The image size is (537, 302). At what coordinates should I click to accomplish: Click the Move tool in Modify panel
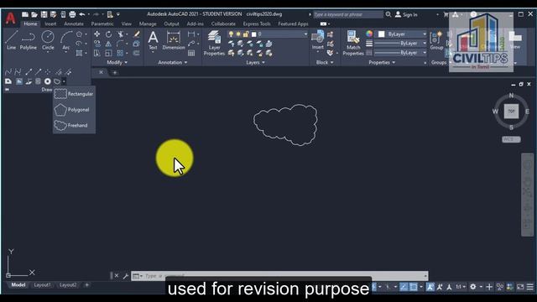coord(97,34)
